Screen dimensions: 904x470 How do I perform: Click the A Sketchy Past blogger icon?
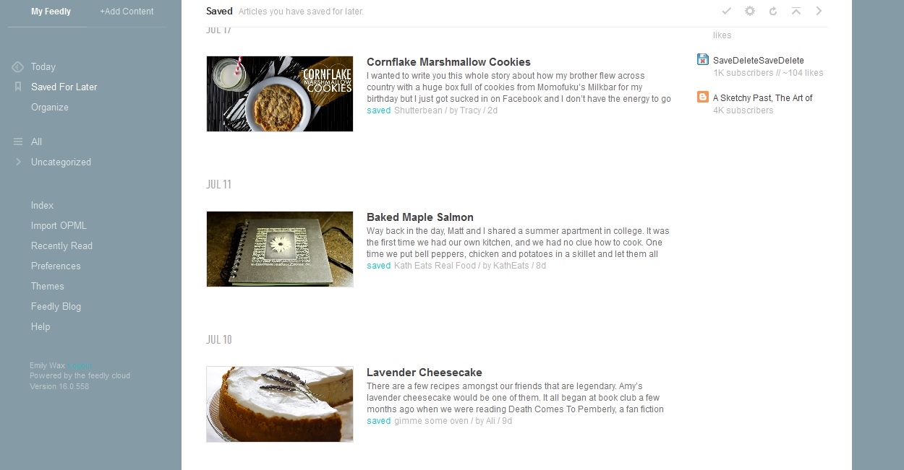(x=703, y=97)
